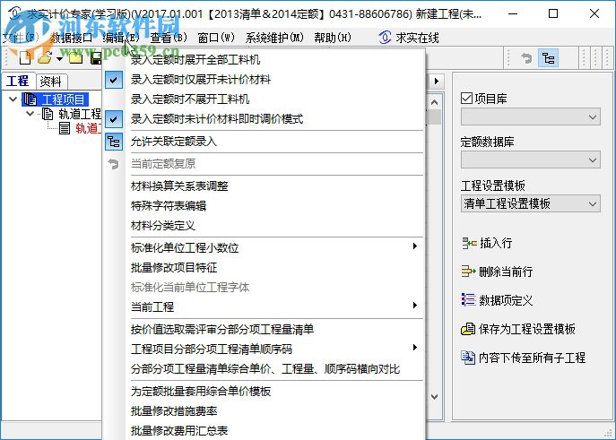The width and height of the screenshot is (616, 440).
Task: Click the 保存为工程设置模板 button label
Action: (x=527, y=329)
